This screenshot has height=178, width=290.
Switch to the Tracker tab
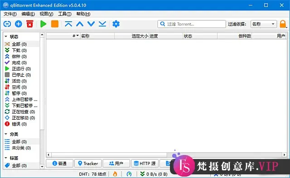[x=88, y=164]
